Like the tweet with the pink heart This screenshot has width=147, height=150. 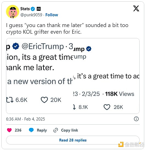[9, 130]
